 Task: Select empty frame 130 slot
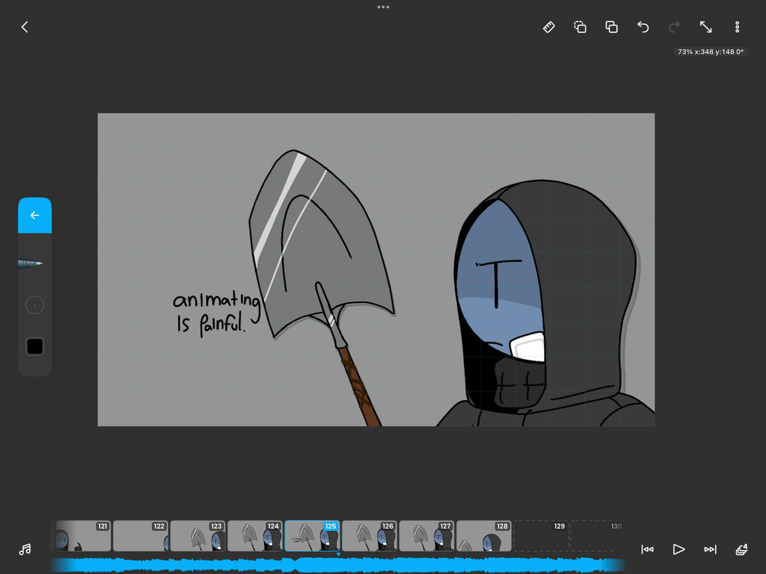coord(597,536)
